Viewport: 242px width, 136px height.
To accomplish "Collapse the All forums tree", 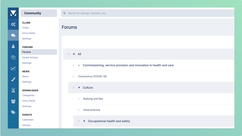I will 74,54.
